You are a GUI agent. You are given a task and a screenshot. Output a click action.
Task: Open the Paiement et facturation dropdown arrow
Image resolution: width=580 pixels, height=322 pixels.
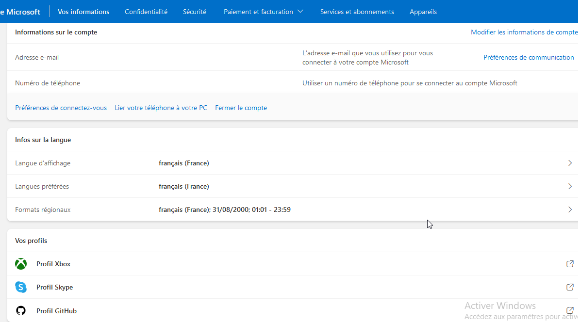point(300,12)
